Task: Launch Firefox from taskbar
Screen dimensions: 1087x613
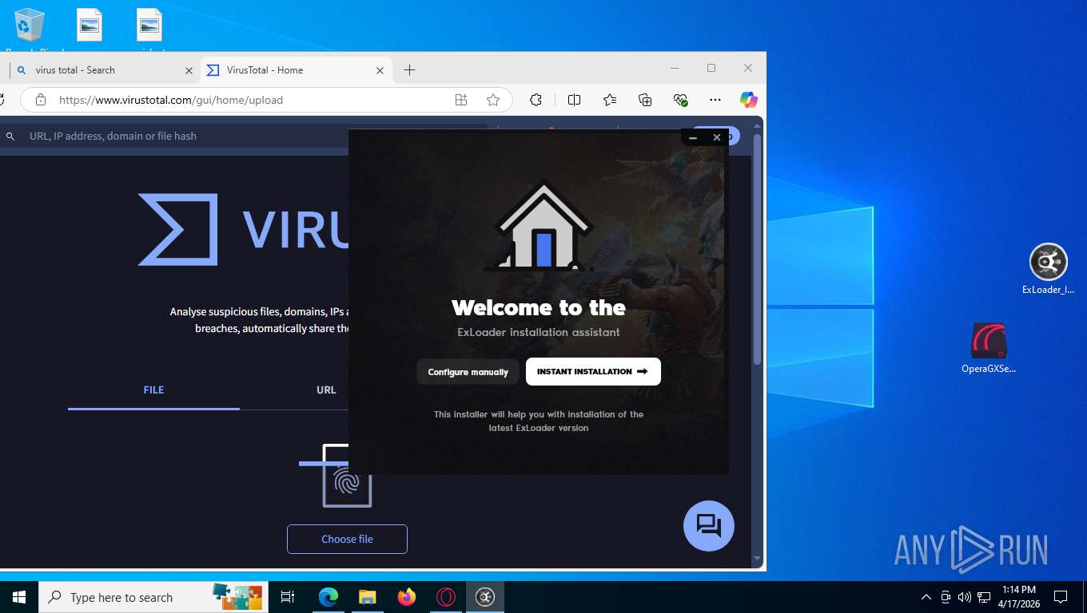Action: [407, 597]
